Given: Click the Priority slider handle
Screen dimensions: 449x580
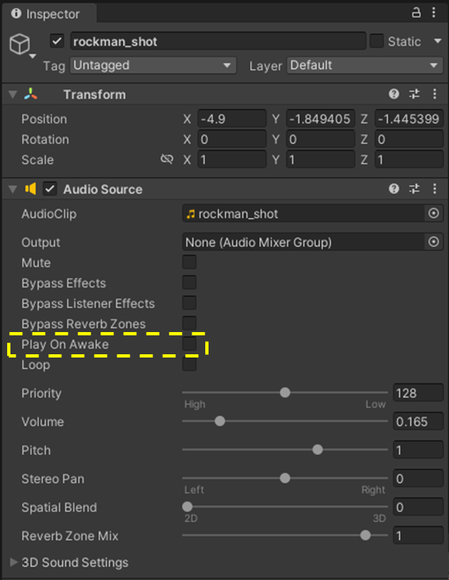Looking at the screenshot, I should pos(285,393).
